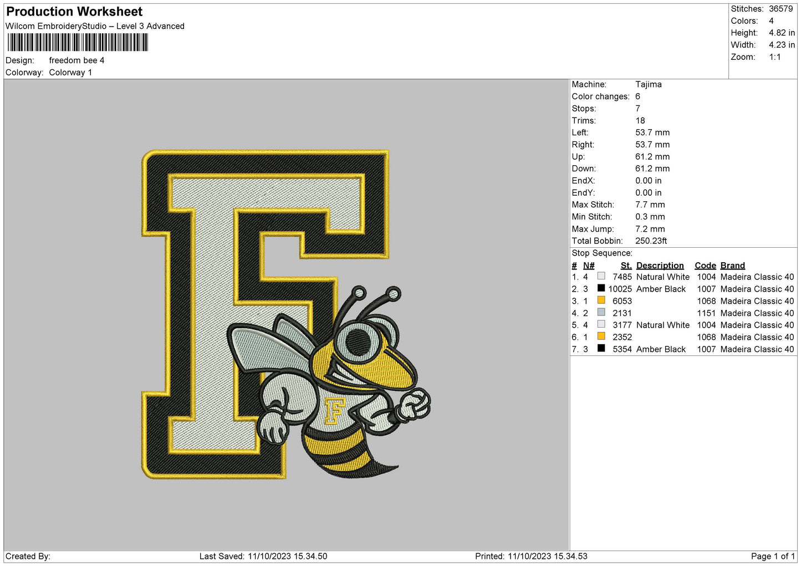
Task: Click the zoom value '1:1'
Action: coord(774,57)
